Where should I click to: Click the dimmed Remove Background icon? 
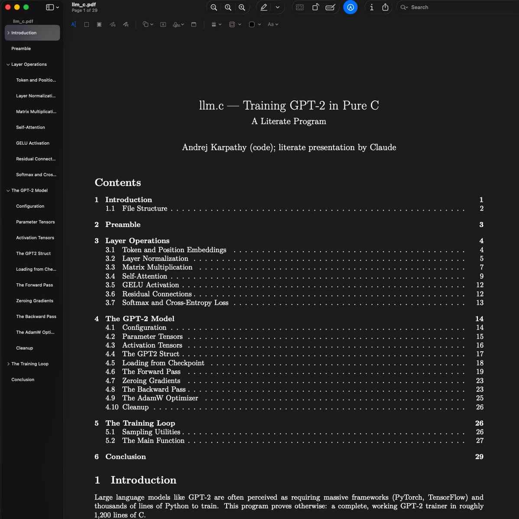tap(300, 7)
